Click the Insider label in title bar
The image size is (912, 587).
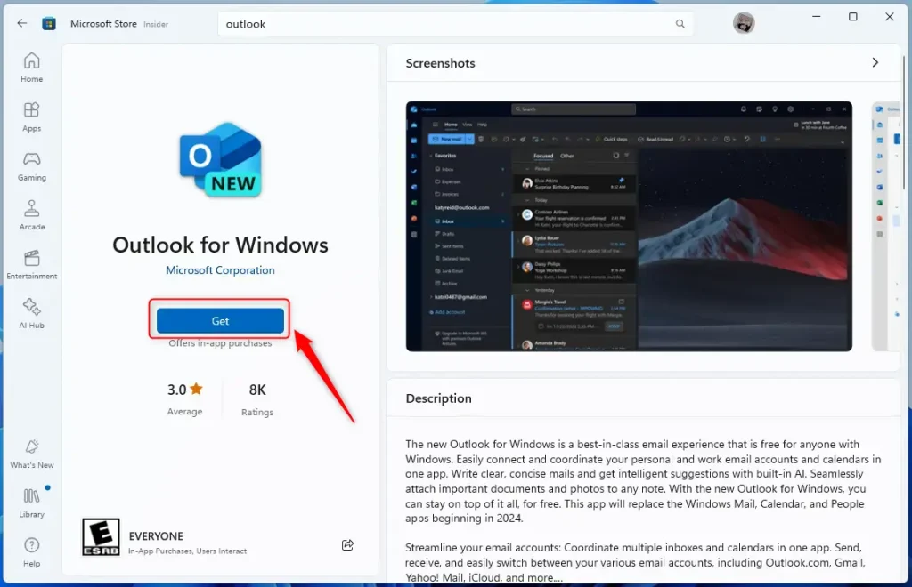(x=156, y=24)
